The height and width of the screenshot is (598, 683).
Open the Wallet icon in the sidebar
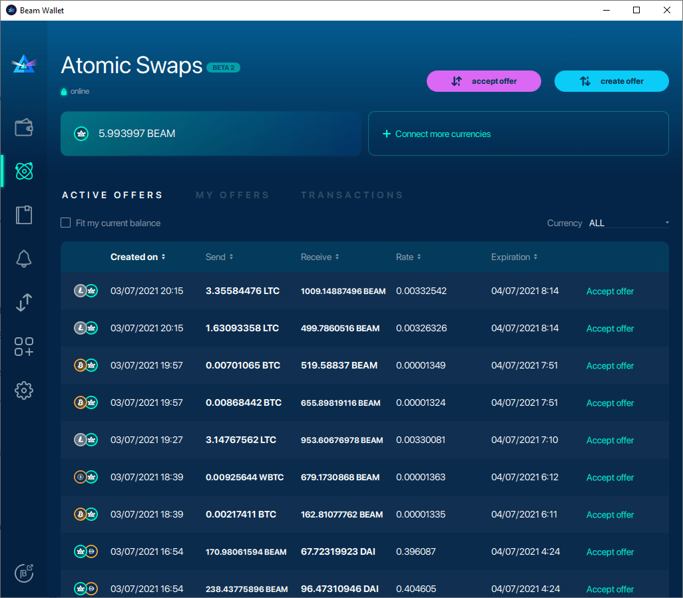point(24,127)
